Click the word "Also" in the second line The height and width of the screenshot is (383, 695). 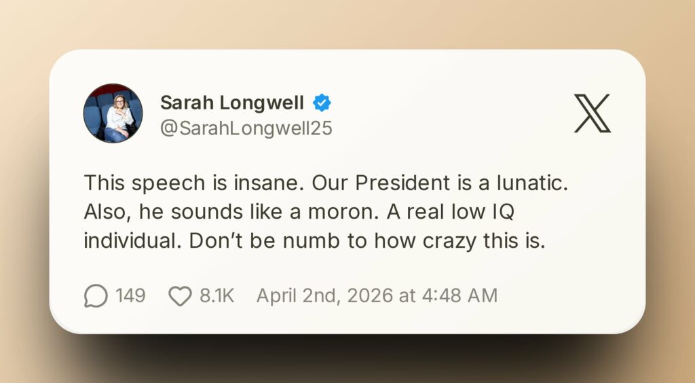pyautogui.click(x=104, y=213)
